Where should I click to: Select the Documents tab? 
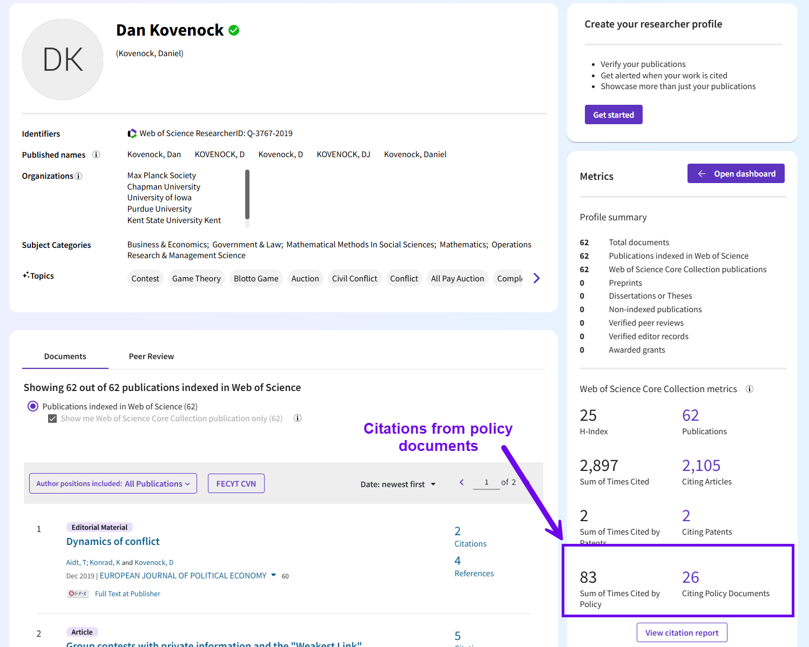(65, 356)
